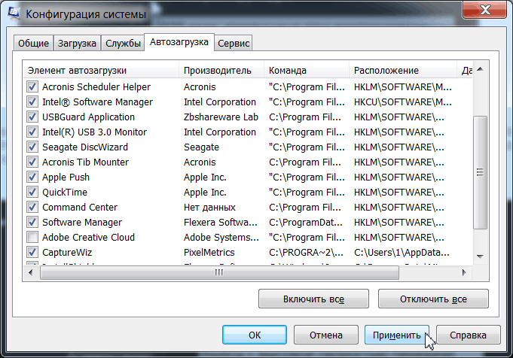Toggle Command Center checkbox
The width and height of the screenshot is (513, 358).
pos(32,207)
